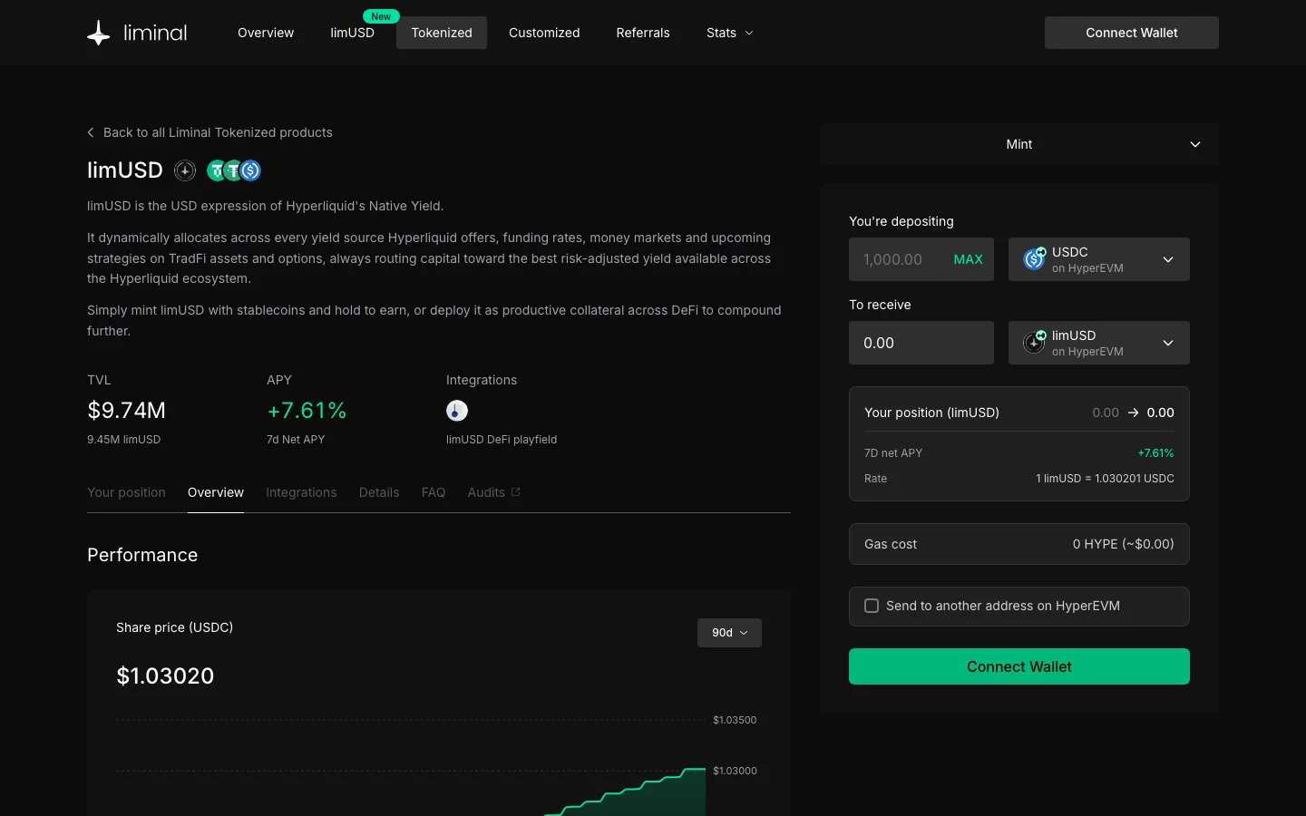Open the Referrals nav item
This screenshot has height=816, width=1306.
point(643,33)
